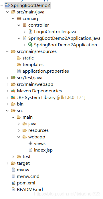This screenshot has width=103, height=199.
Task: Expand the Maven Dependencies node
Action: click(7, 91)
